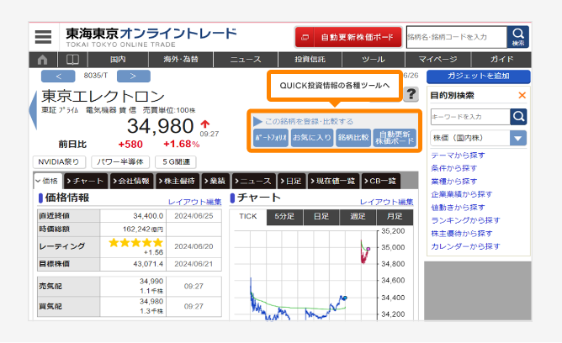Open the ニュース menu in top navigation

pyautogui.click(x=246, y=60)
